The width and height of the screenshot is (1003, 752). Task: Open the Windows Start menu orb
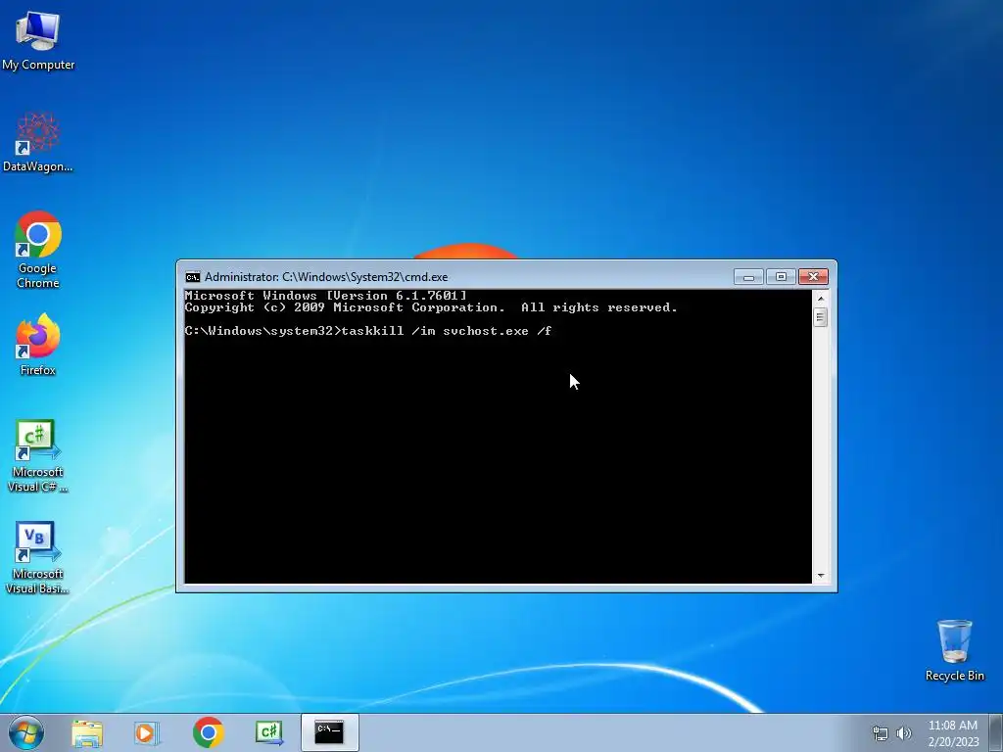(25, 732)
